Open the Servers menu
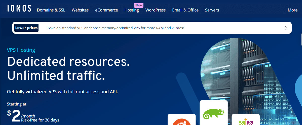This screenshot has width=302, height=125. (x=212, y=10)
